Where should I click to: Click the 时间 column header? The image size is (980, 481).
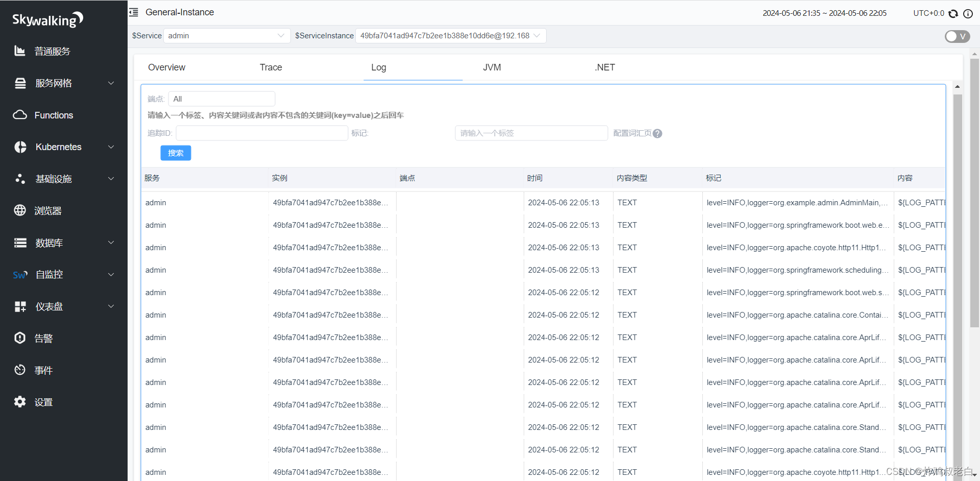coord(535,178)
